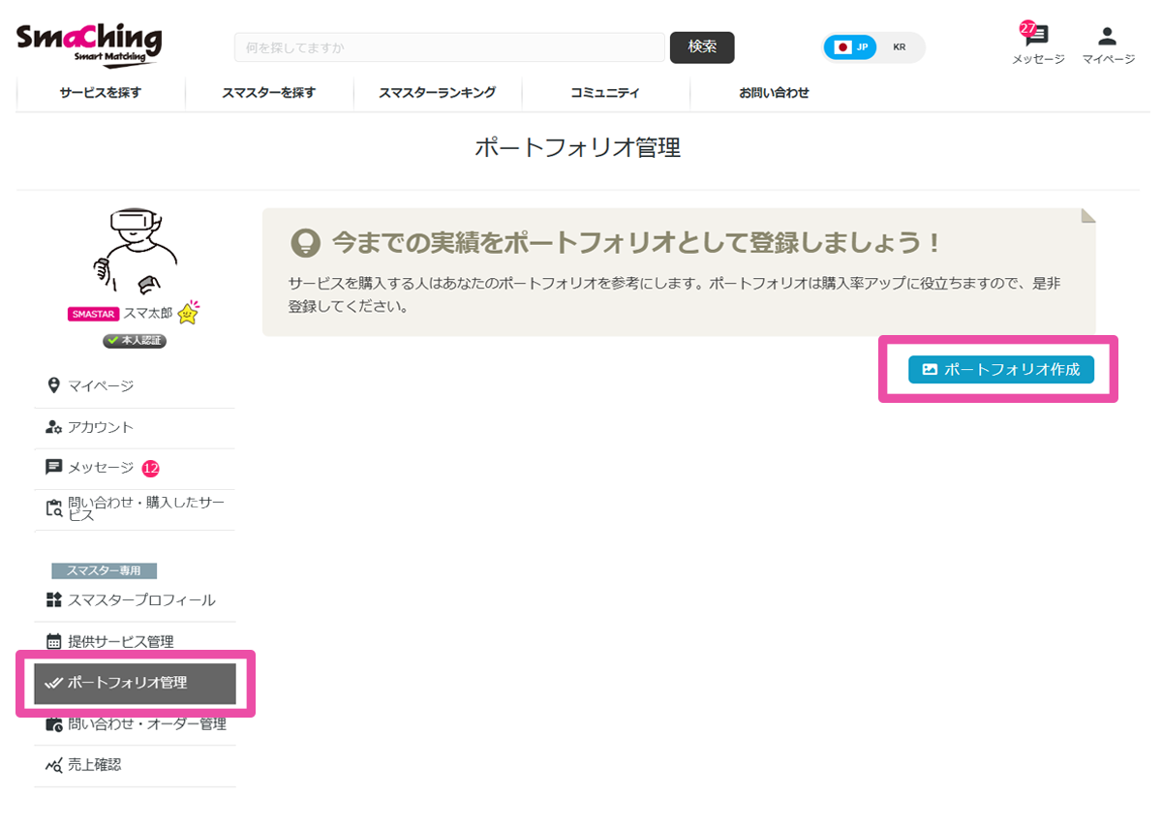Open the スマスターを探す menu
This screenshot has height=828, width=1162.
point(268,93)
